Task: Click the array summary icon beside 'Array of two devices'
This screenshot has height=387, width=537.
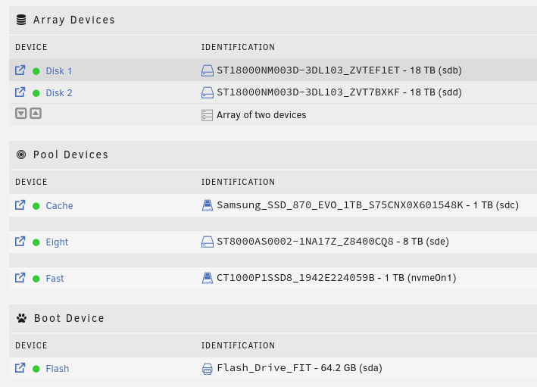Action: coord(208,115)
